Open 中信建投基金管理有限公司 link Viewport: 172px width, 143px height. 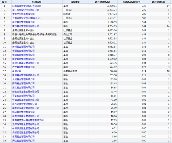(26, 100)
